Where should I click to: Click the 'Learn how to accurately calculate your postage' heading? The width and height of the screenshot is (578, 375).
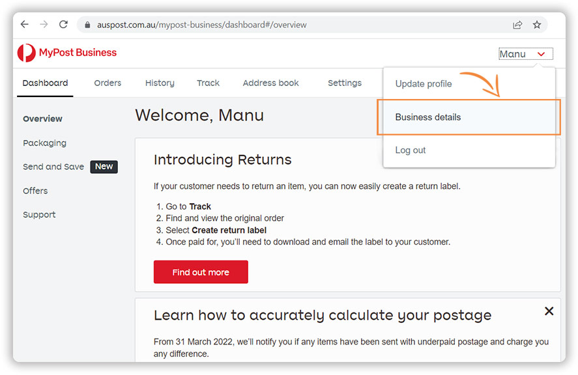pos(323,315)
